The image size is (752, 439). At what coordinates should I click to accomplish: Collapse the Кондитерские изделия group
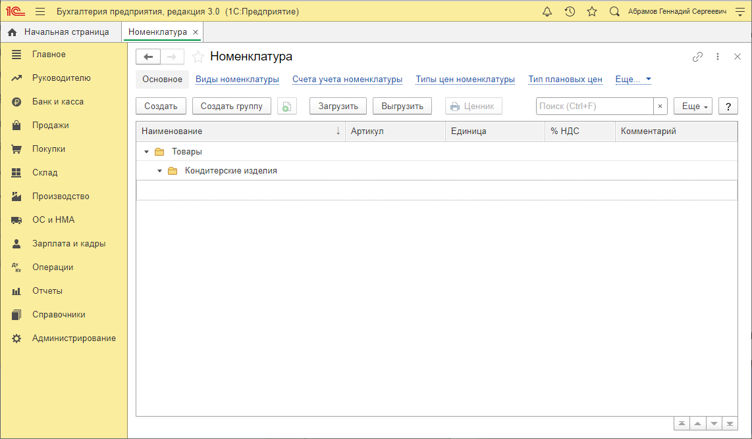pyautogui.click(x=159, y=171)
